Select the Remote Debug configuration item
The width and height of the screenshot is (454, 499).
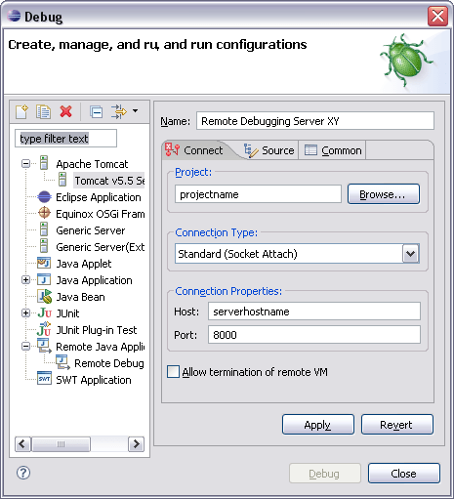point(109,363)
